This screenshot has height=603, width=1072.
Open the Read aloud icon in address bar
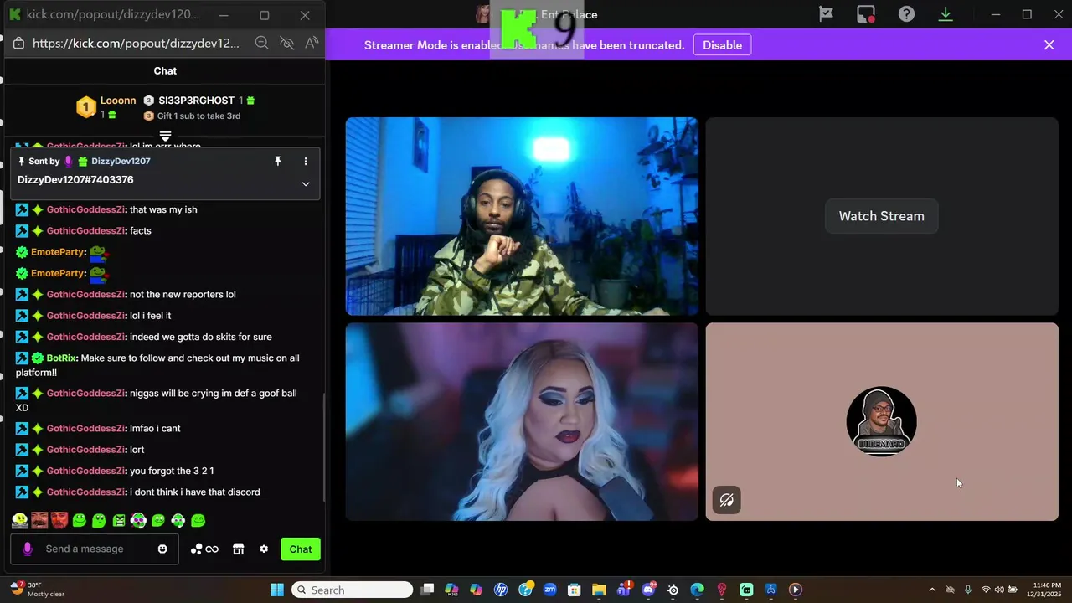312,44
